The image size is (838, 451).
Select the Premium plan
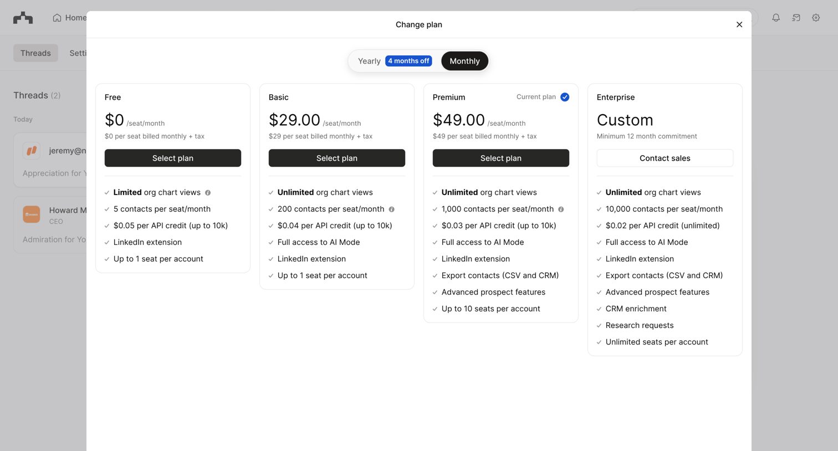501,158
